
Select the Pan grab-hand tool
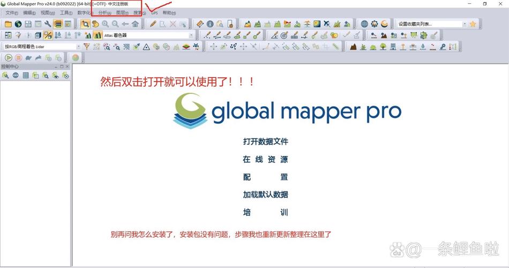coord(95,24)
